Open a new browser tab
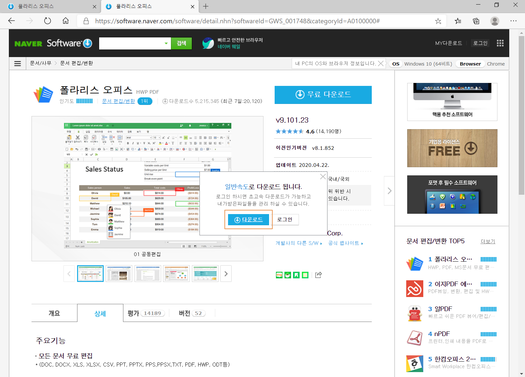This screenshot has width=525, height=377. (x=206, y=6)
